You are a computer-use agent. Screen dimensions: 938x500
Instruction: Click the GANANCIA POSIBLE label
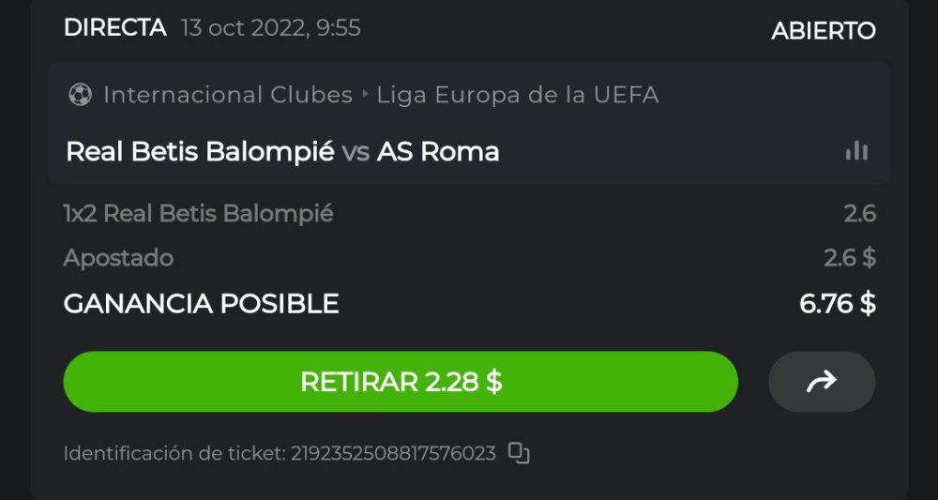201,304
